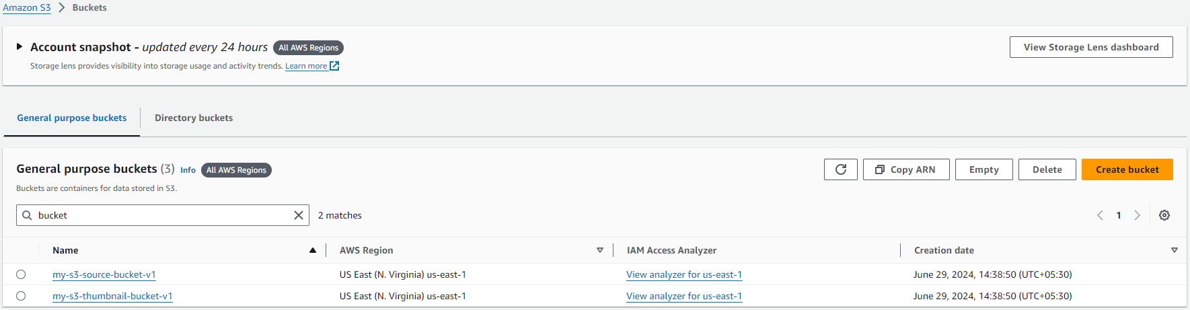Expand the Account snapshot section
The height and width of the screenshot is (310, 1190).
click(x=20, y=47)
